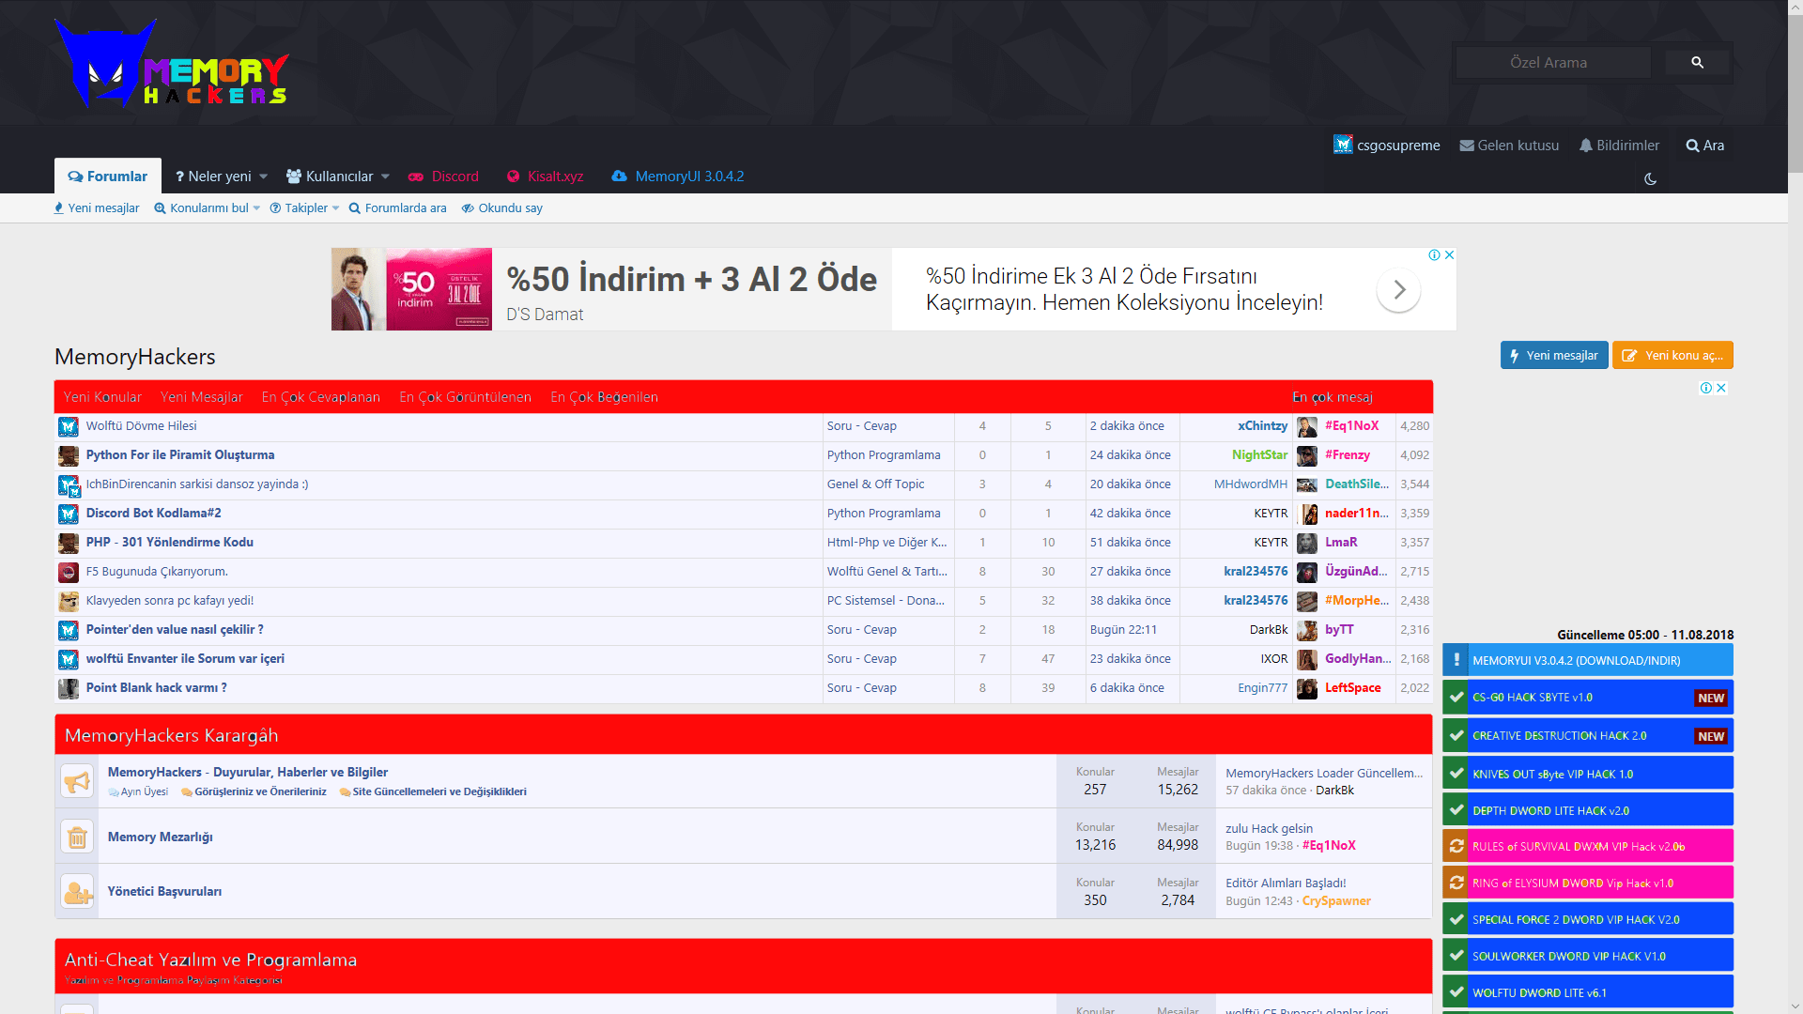The width and height of the screenshot is (1803, 1014).
Task: Click the D'S Damat ad thumbnail
Action: pyautogui.click(x=411, y=289)
